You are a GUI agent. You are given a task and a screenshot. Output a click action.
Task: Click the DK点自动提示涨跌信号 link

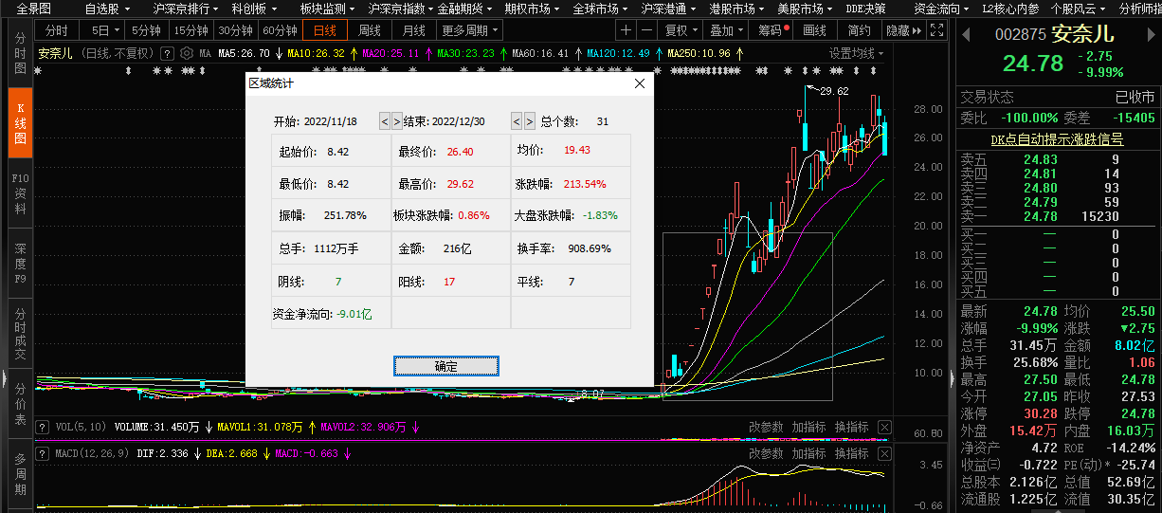(x=1056, y=139)
